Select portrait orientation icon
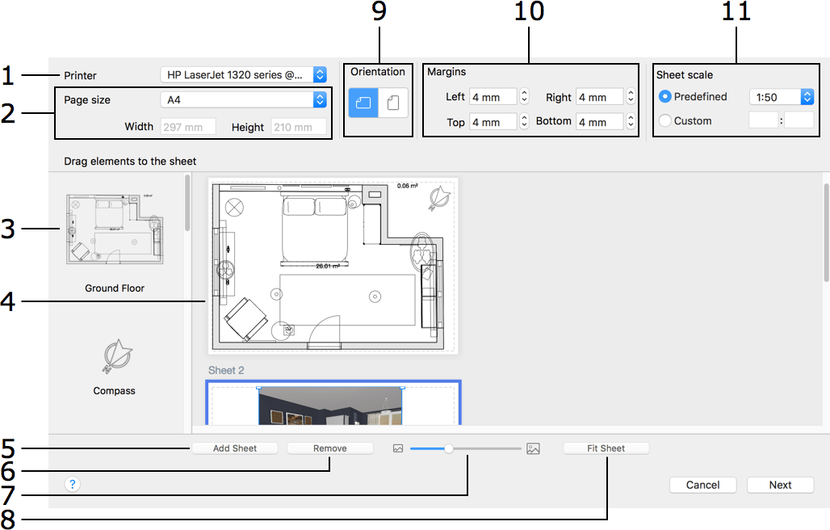This screenshot has height=530, width=830. pyautogui.click(x=393, y=103)
